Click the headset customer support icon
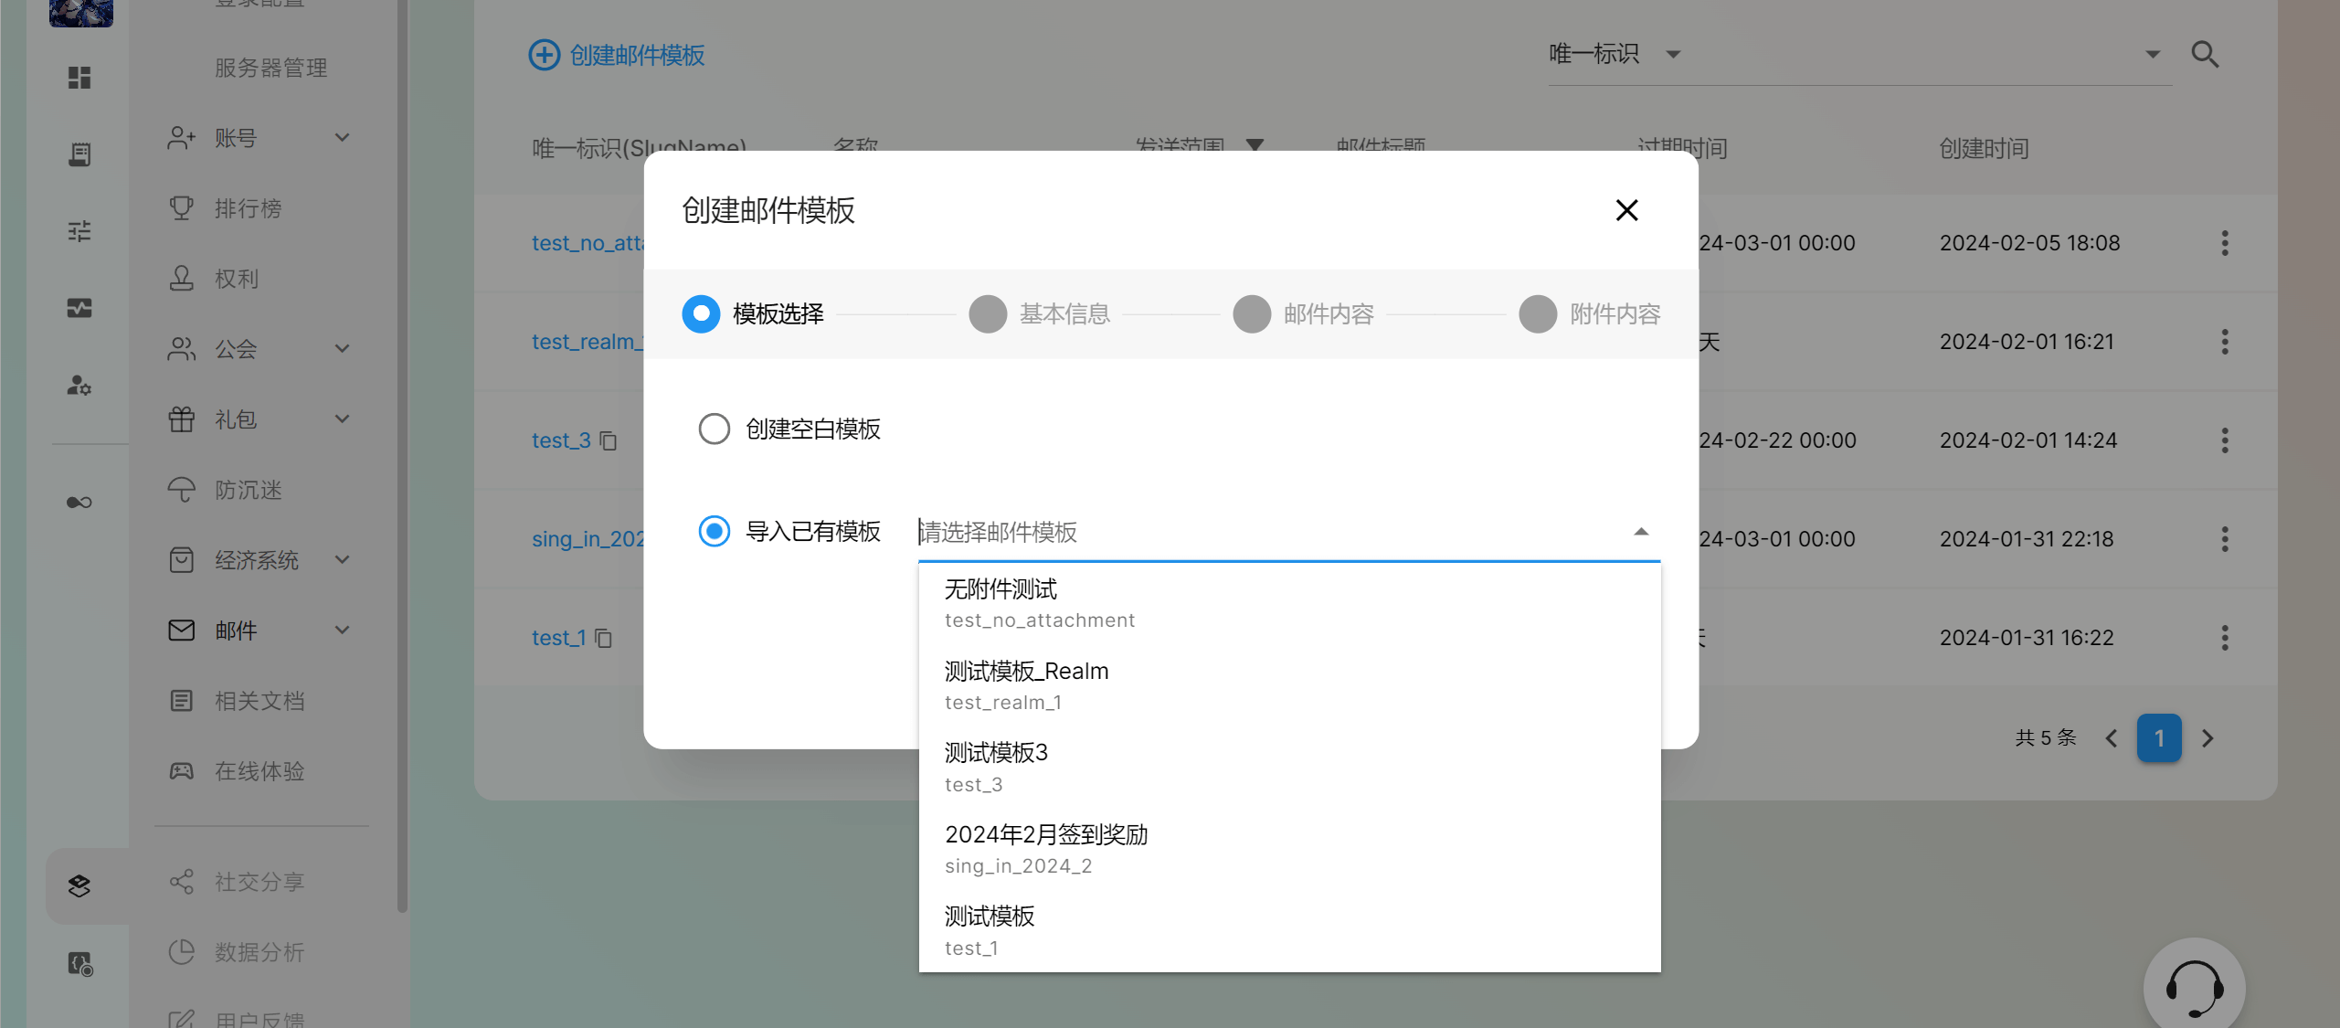Image resolution: width=2340 pixels, height=1028 pixels. coord(2194,989)
